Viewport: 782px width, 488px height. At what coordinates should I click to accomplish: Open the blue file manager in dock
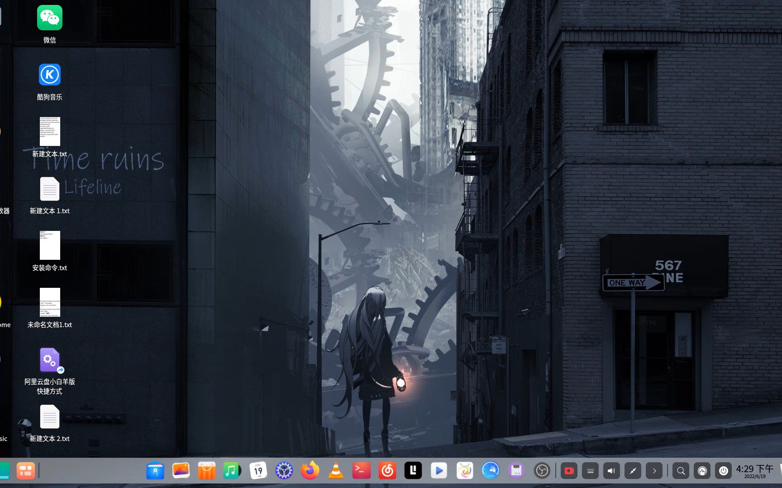(x=155, y=471)
